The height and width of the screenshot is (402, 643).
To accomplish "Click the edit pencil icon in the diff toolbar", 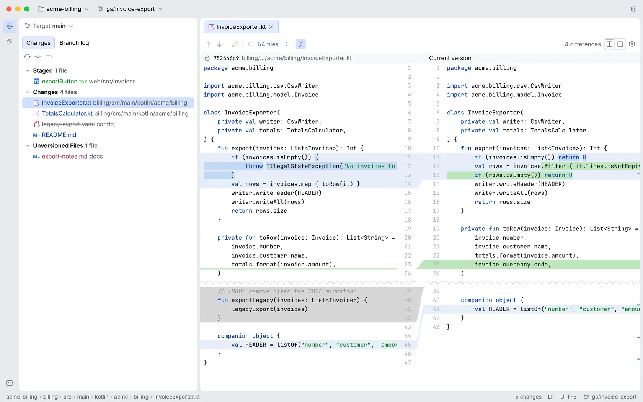I will point(235,44).
